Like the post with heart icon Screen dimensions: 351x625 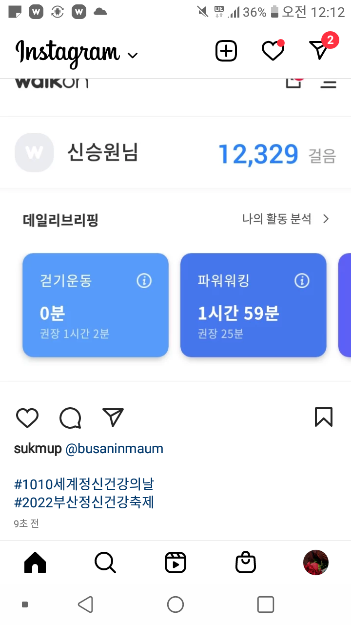click(x=27, y=418)
